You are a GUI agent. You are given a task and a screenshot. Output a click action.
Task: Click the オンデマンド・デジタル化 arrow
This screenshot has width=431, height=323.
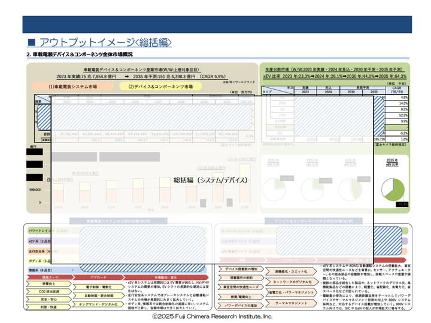(98, 304)
